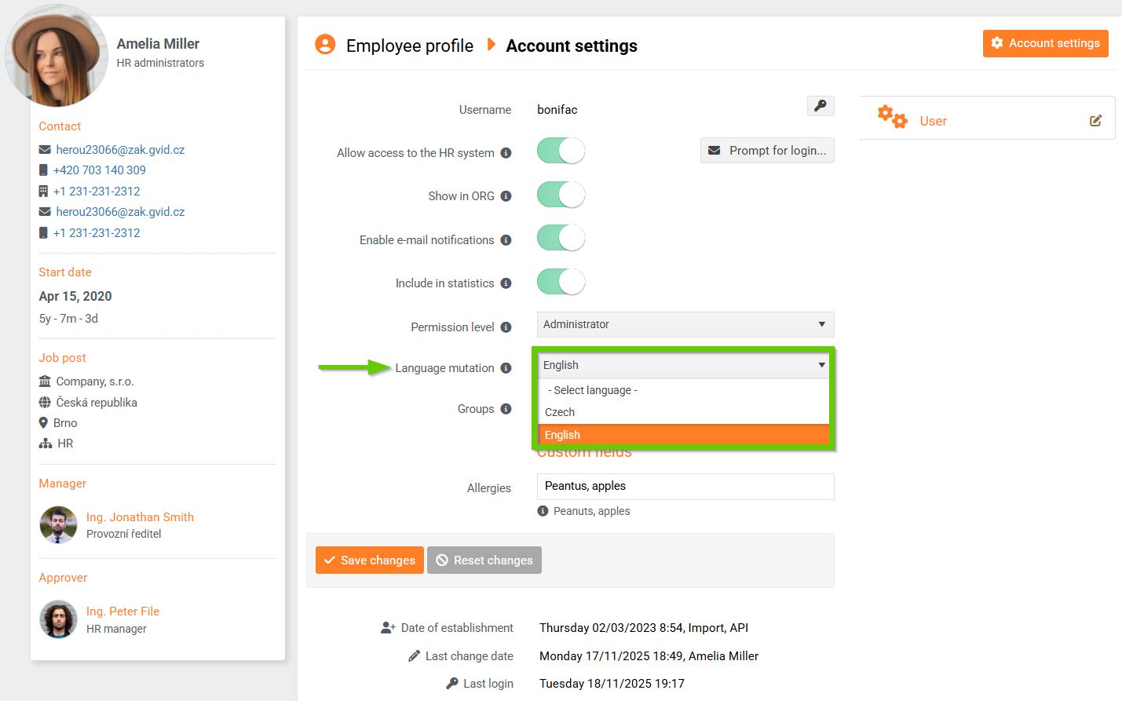
Task: Collapse the Language mutation English dropdown
Action: tap(685, 365)
